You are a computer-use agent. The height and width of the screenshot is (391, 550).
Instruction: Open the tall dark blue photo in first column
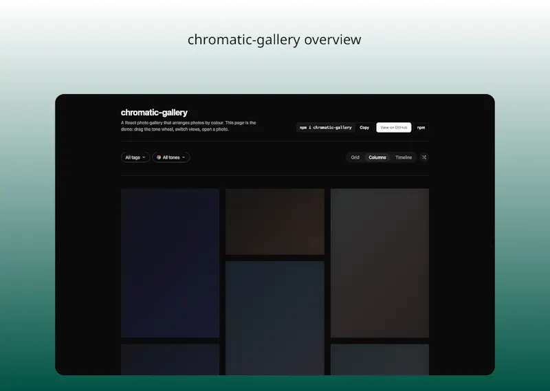coord(170,263)
